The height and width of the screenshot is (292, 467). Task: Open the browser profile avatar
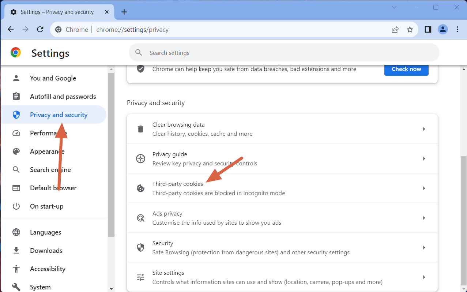(442, 29)
